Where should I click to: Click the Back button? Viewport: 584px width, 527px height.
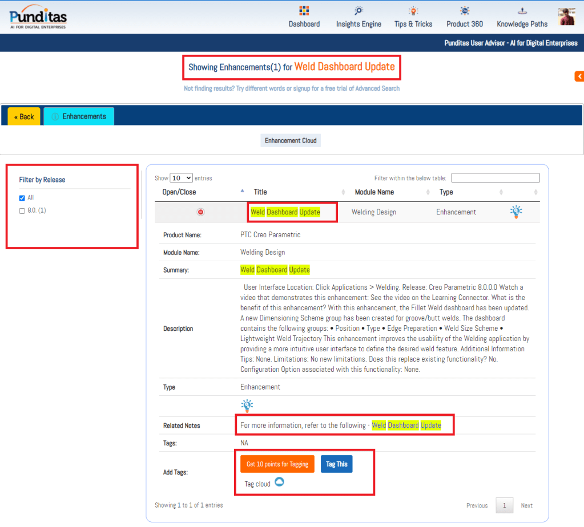pyautogui.click(x=24, y=116)
